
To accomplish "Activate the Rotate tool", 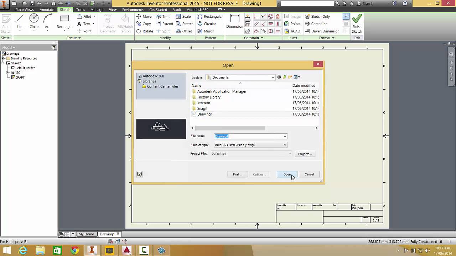I will click(145, 31).
